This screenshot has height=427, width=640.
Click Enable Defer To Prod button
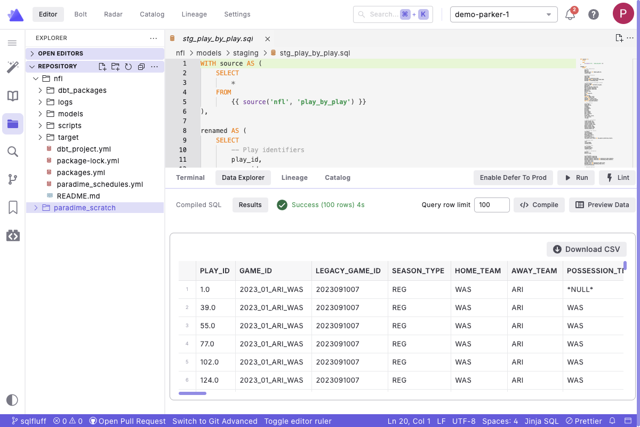coord(513,178)
